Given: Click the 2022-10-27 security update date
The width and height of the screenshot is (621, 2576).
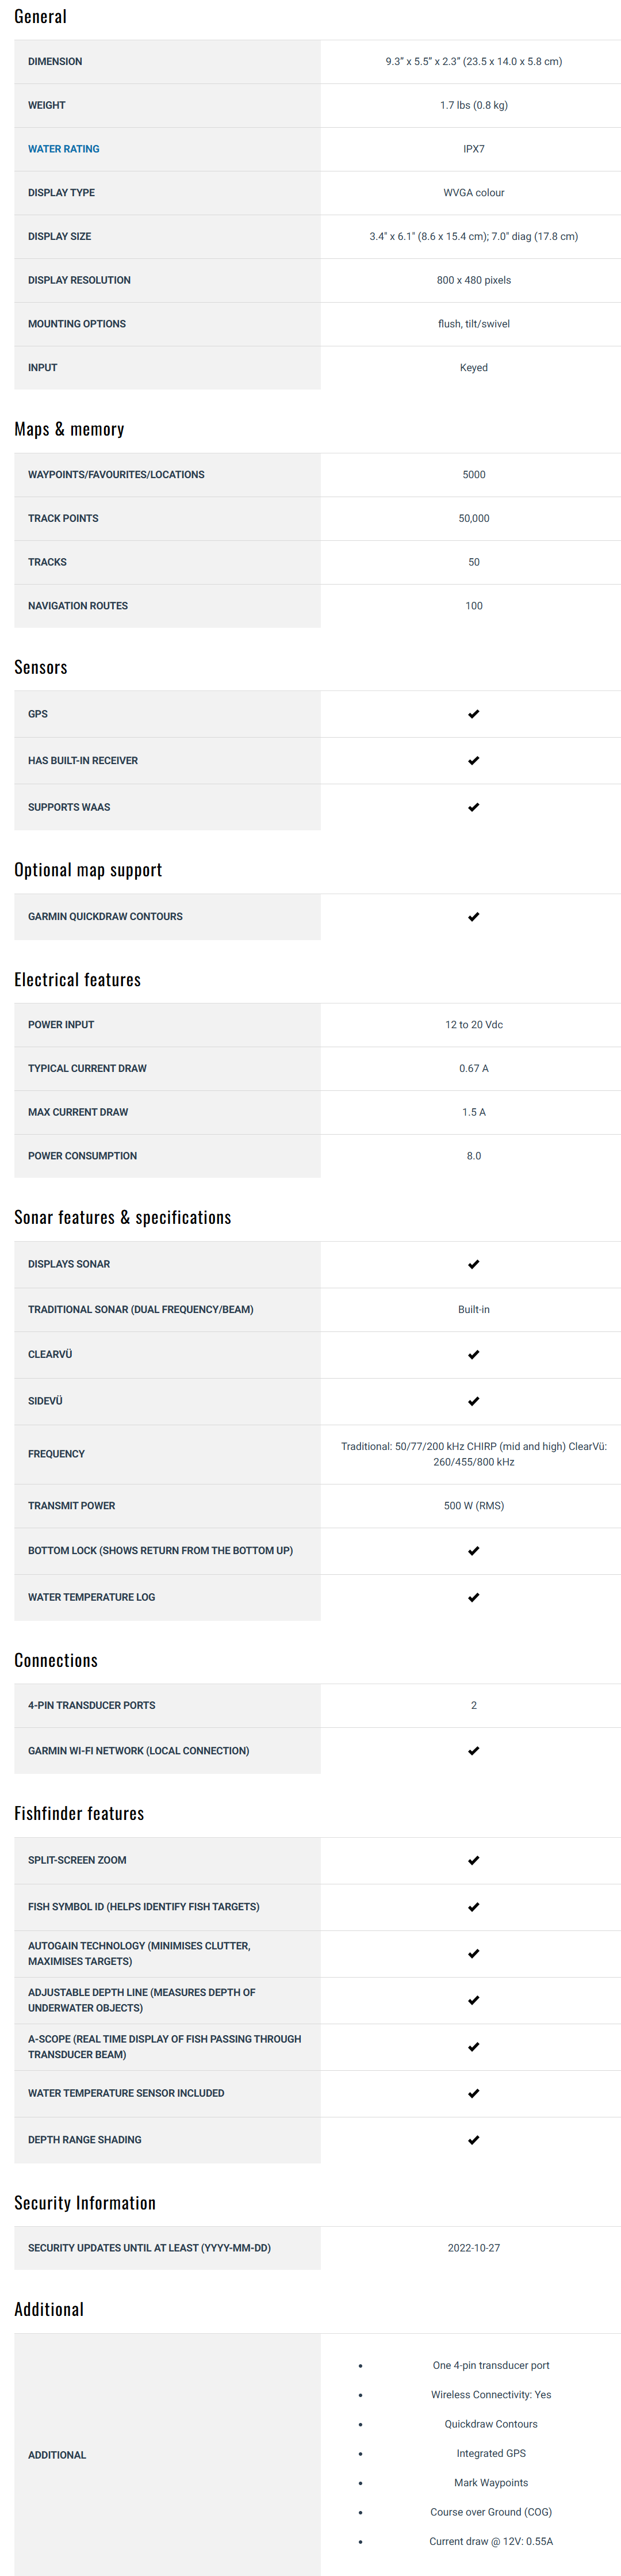Looking at the screenshot, I should tap(473, 2248).
